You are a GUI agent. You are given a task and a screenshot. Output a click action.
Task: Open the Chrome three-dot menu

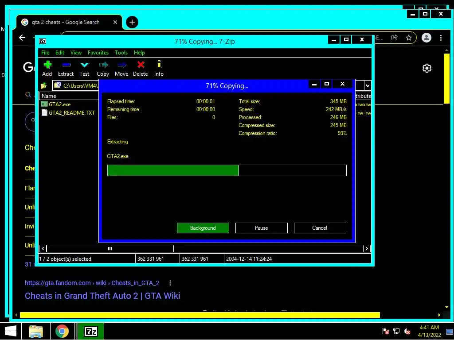(x=441, y=38)
